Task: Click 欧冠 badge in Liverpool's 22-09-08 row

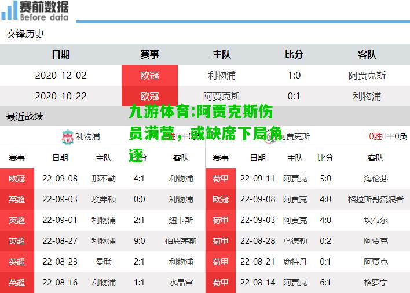Action: (x=17, y=179)
